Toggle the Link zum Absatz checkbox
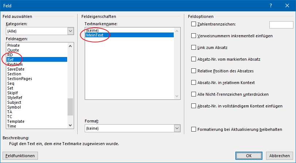This screenshot has width=296, height=163. (193, 48)
